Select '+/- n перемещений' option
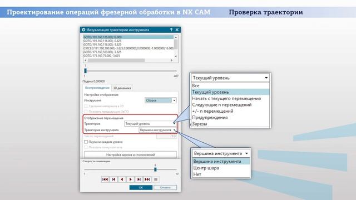356x200 pixels. (230, 111)
